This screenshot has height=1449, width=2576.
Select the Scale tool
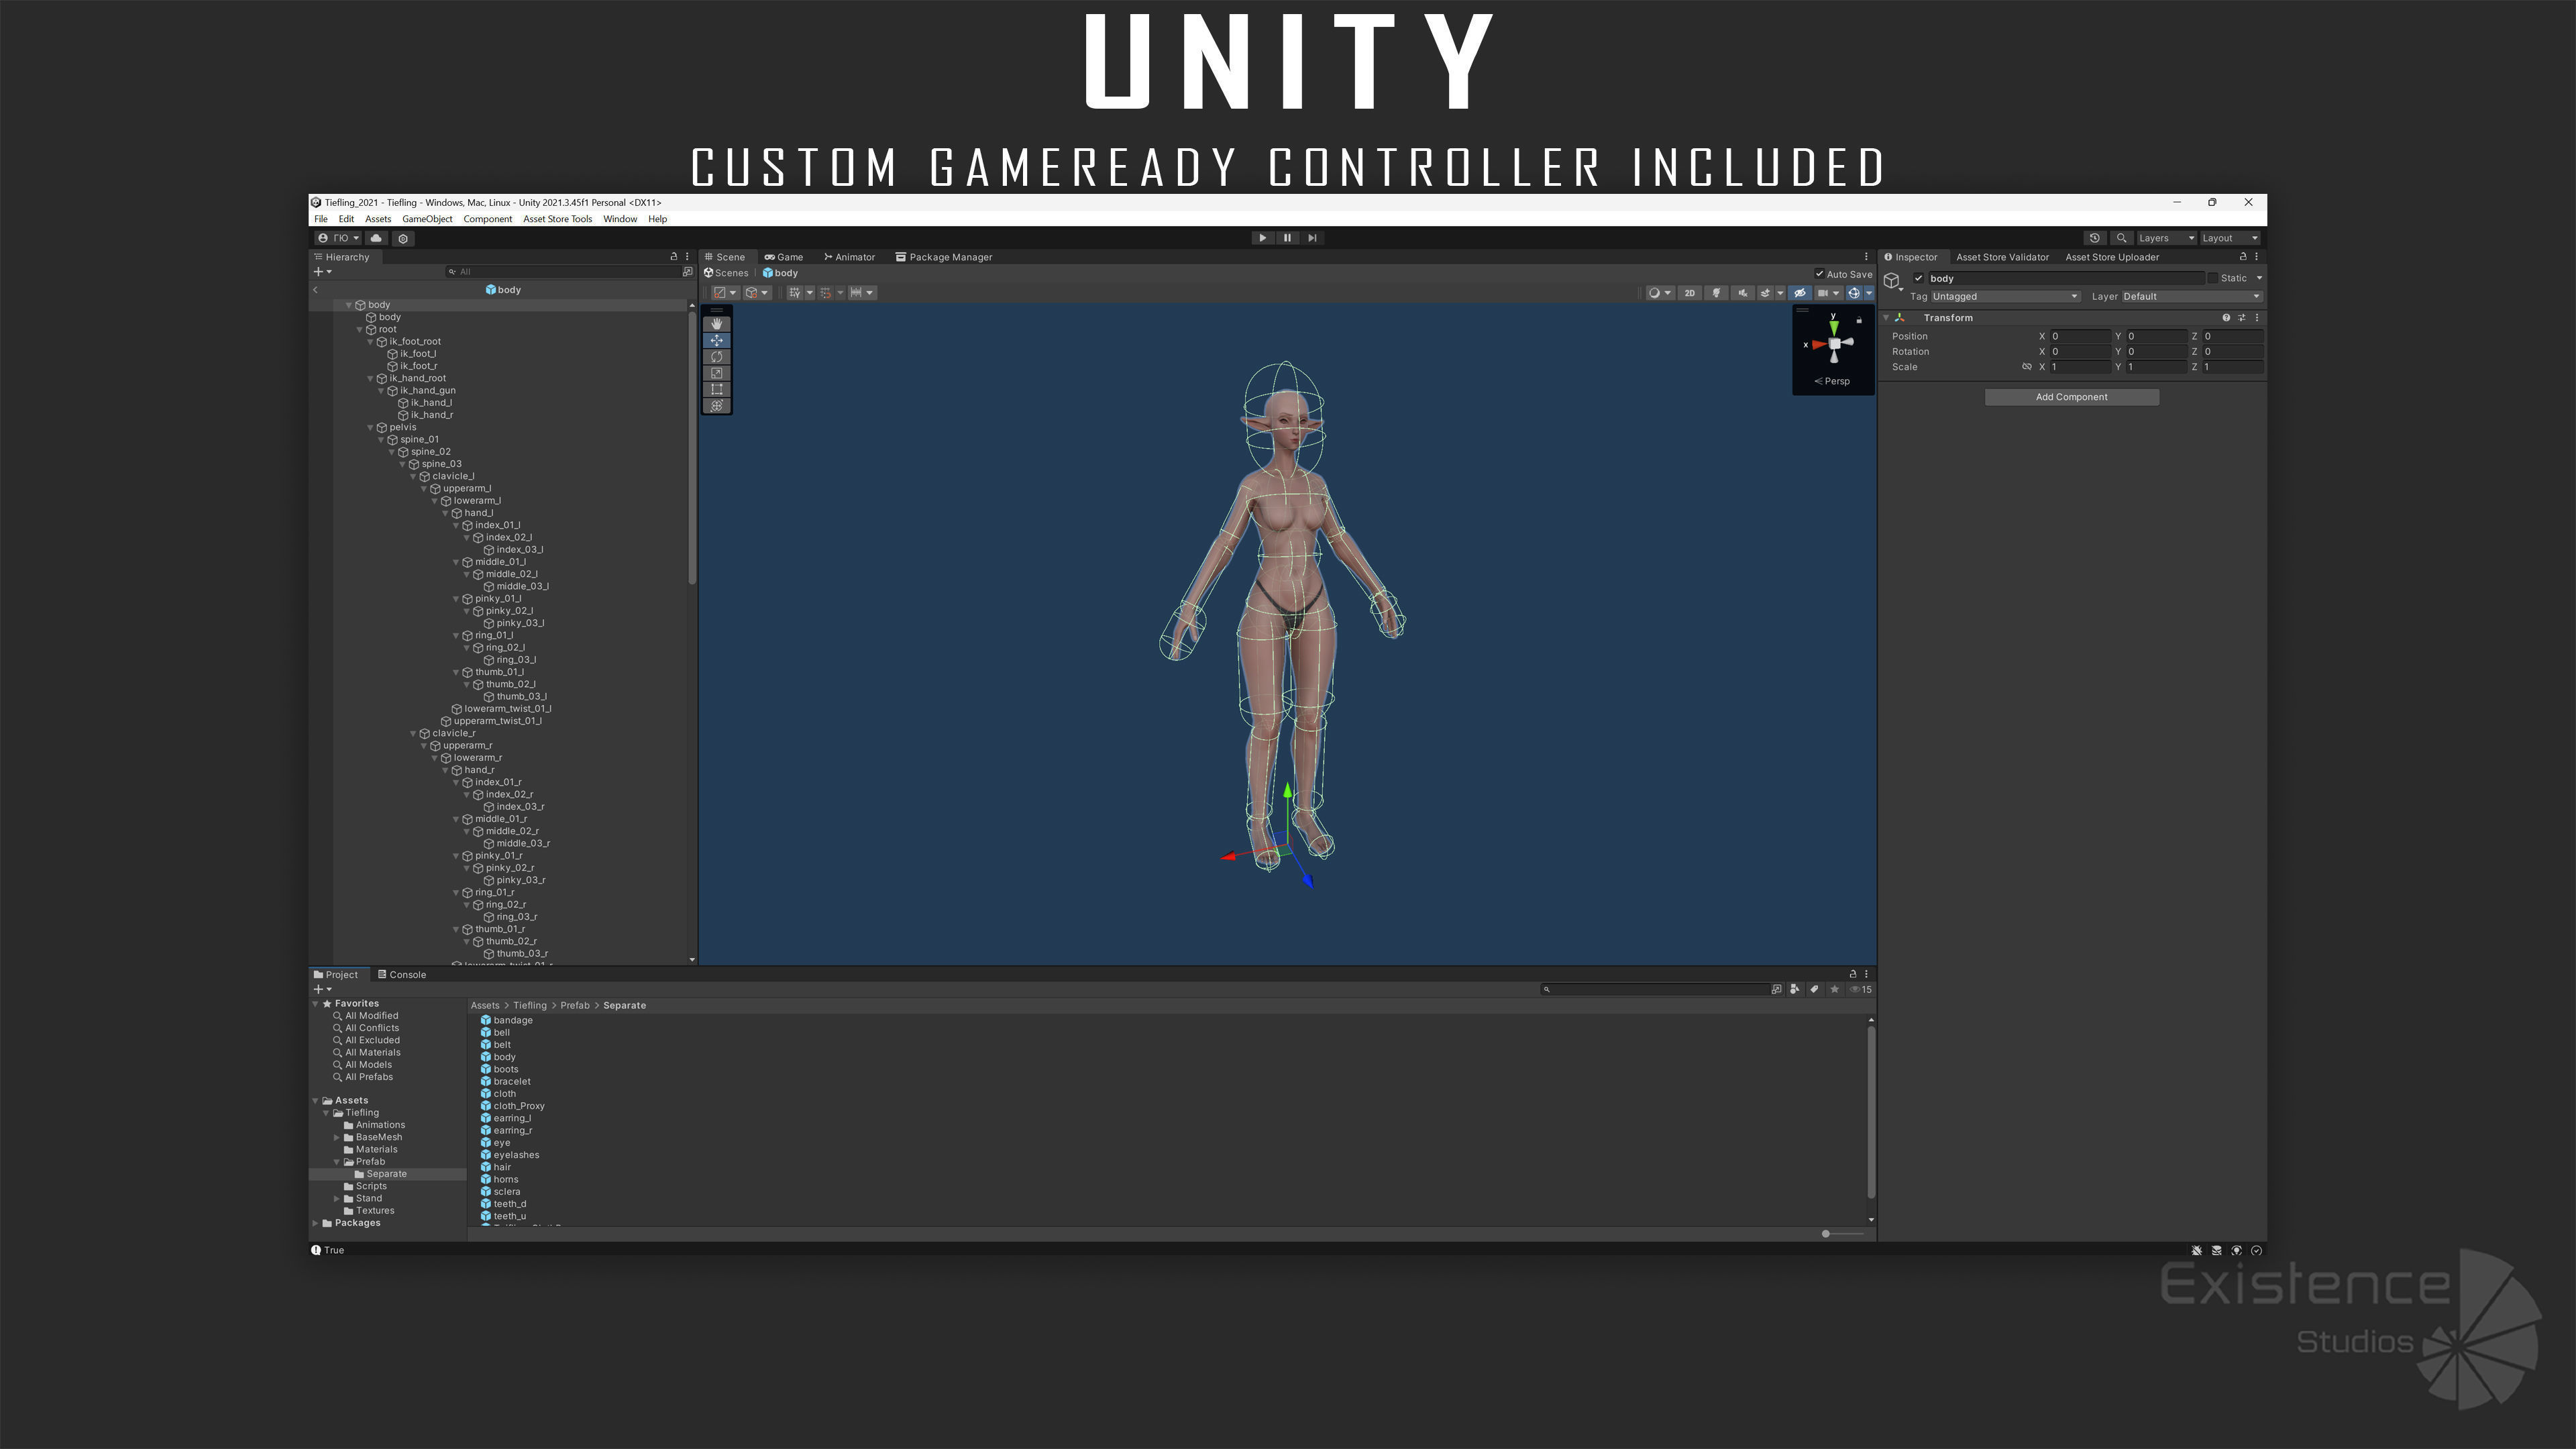[x=716, y=373]
